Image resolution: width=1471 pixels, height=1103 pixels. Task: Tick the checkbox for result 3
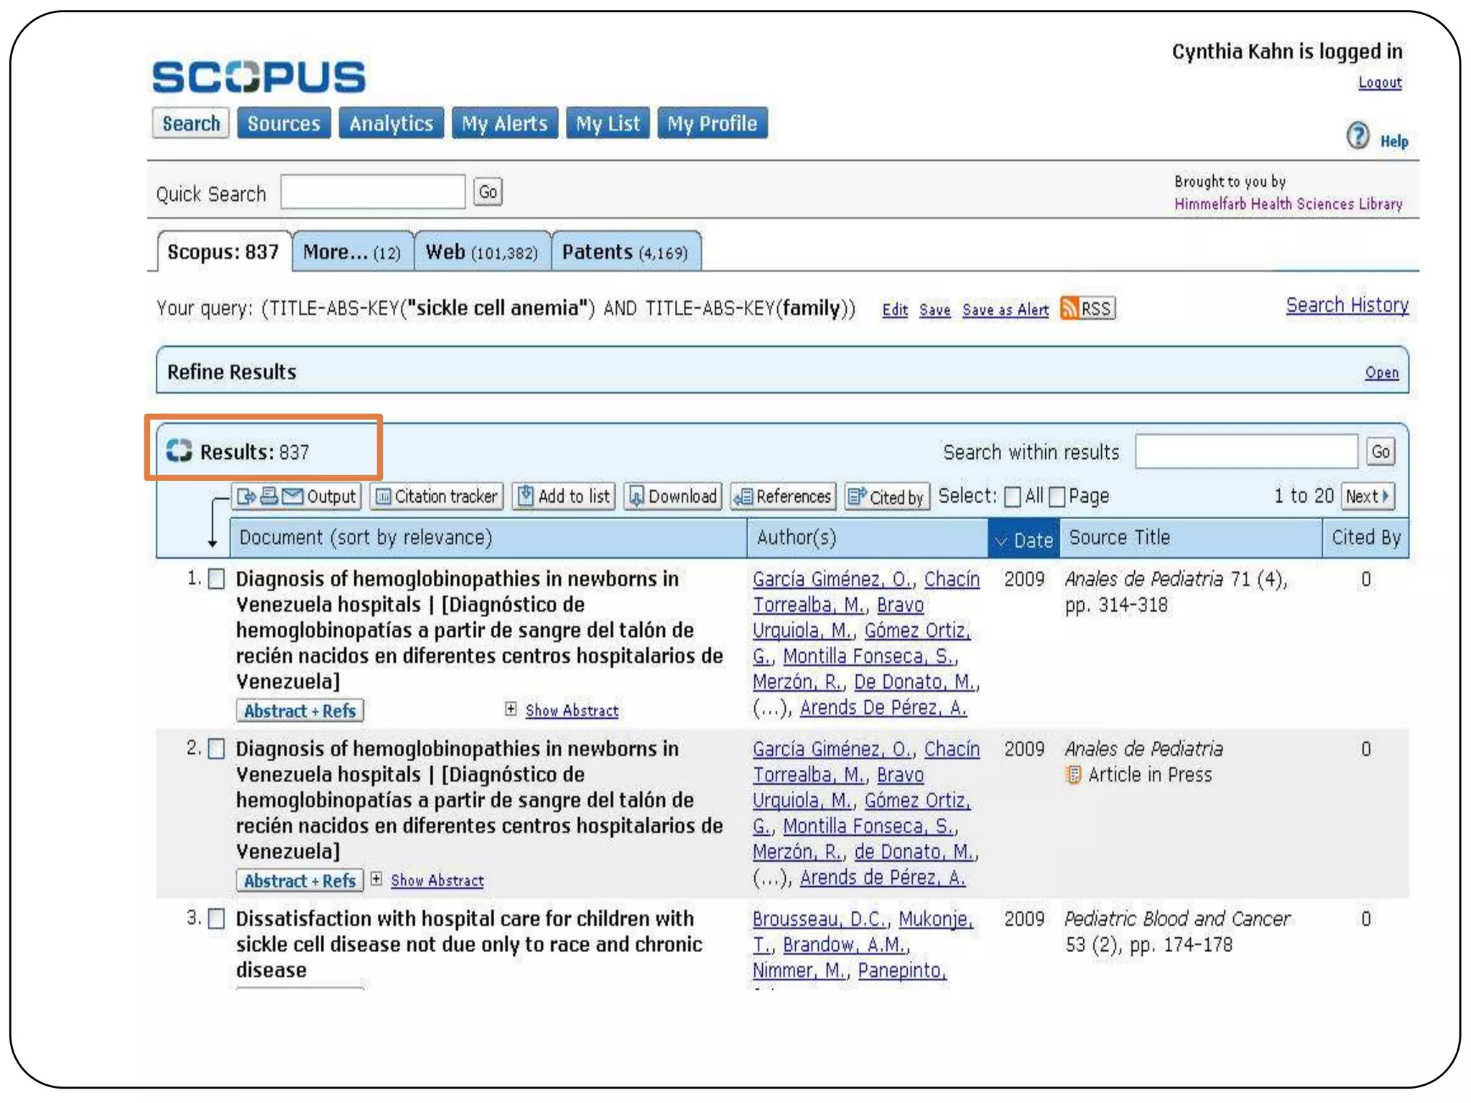click(216, 918)
